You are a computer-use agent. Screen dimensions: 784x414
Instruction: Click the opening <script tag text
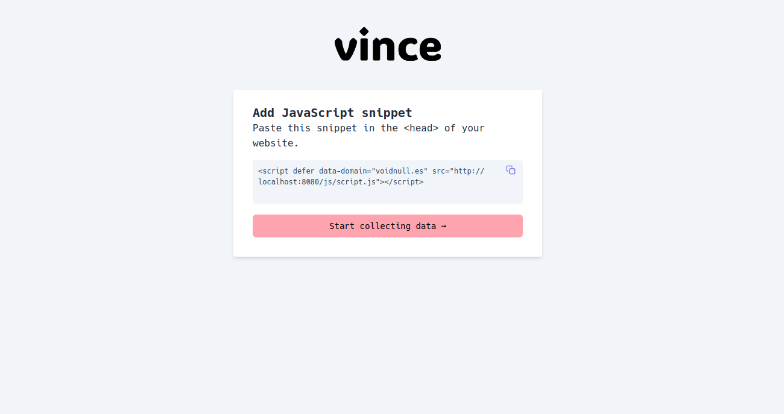273,171
